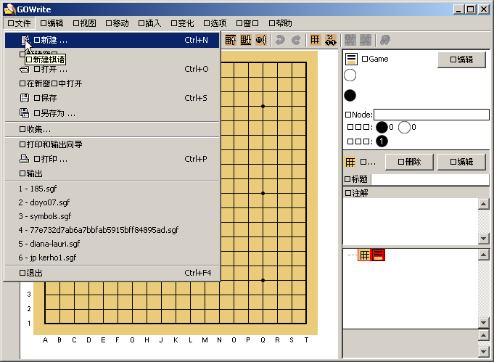Click the white stone player icon below Game
This screenshot has width=494, height=362.
pos(350,75)
